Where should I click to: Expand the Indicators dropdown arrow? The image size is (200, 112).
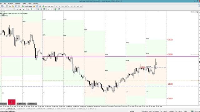(x=57, y=9)
